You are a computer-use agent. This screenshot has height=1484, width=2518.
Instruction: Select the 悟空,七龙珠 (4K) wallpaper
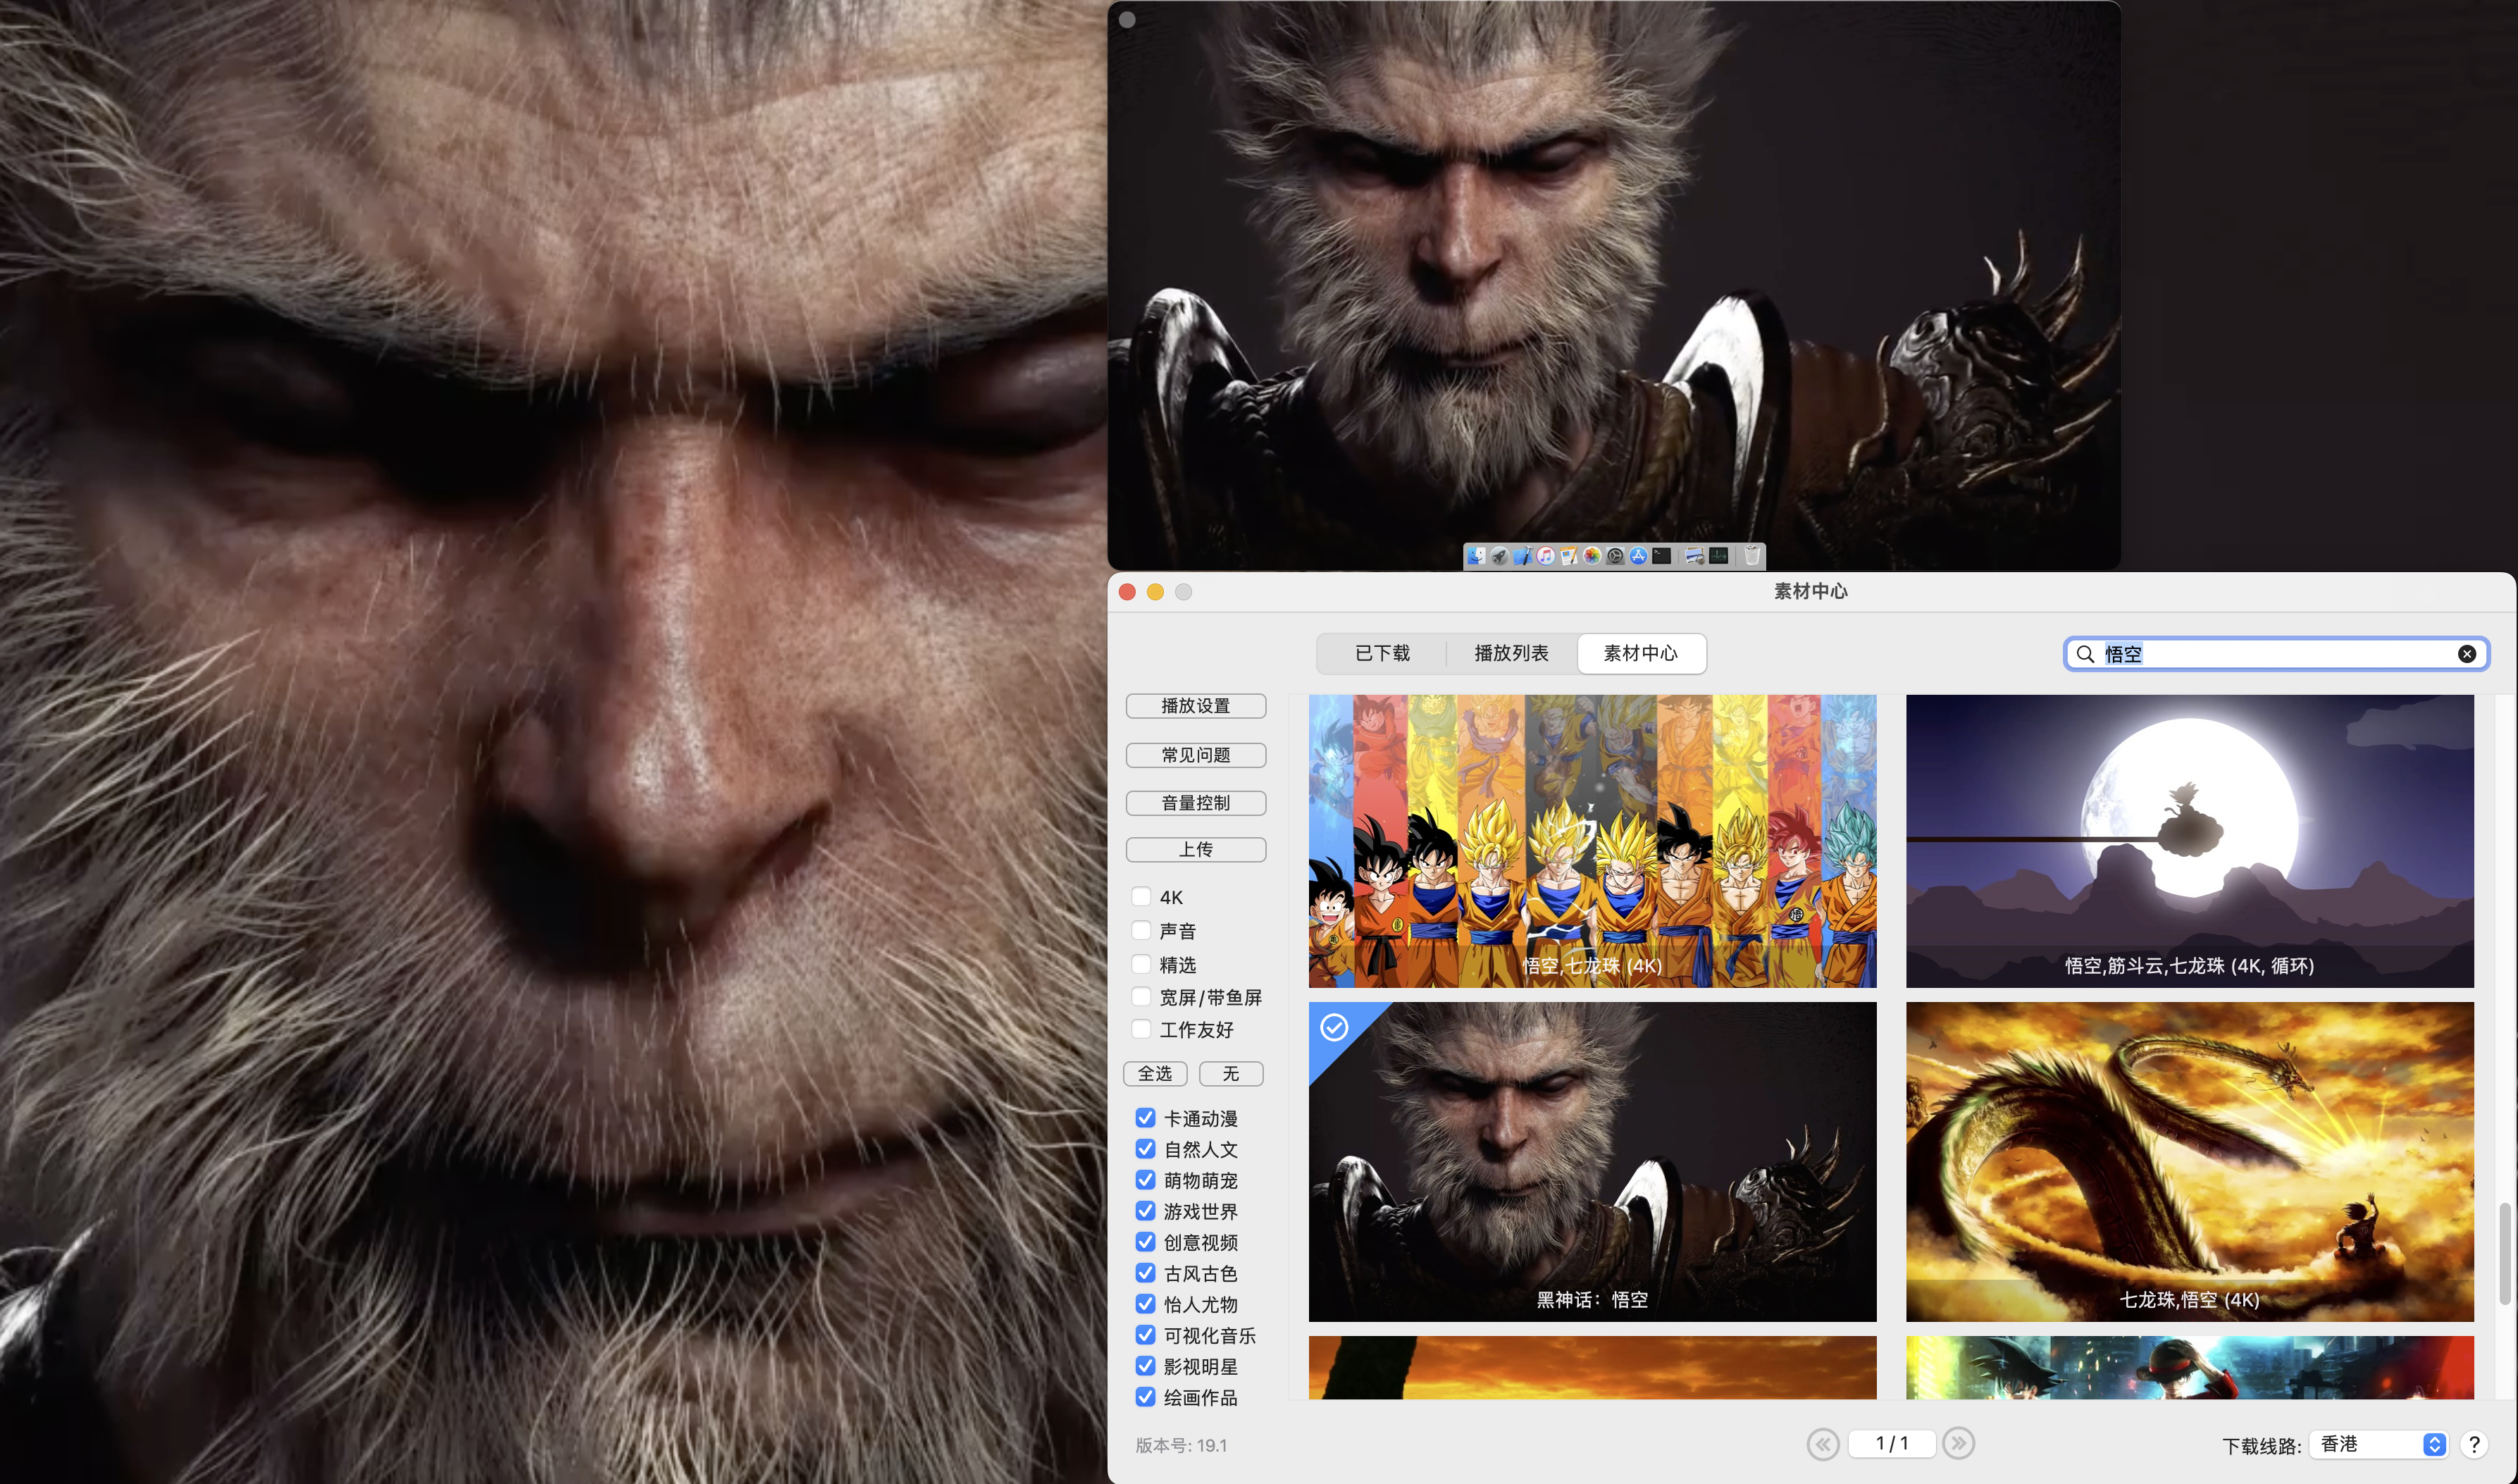[1592, 841]
